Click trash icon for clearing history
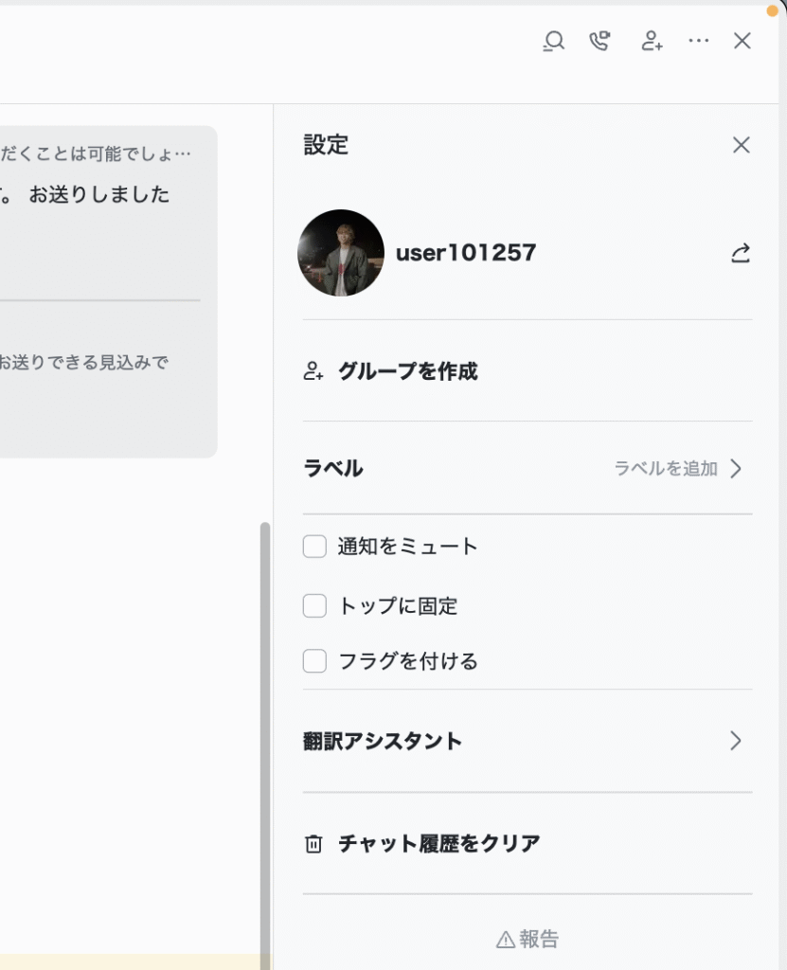787x970 pixels. coord(313,844)
